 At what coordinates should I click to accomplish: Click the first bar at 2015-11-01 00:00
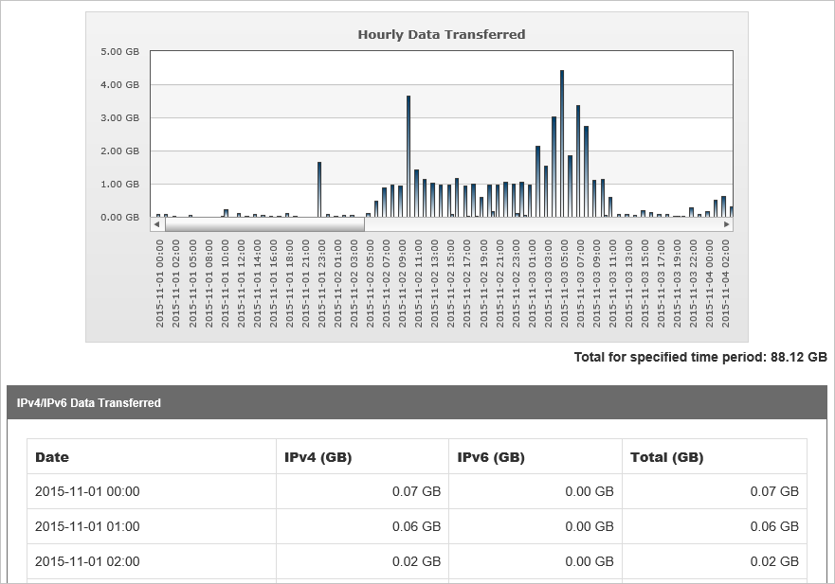[159, 215]
